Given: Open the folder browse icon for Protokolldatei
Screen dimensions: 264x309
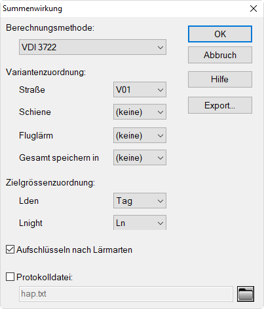Looking at the screenshot, I should pos(246,294).
